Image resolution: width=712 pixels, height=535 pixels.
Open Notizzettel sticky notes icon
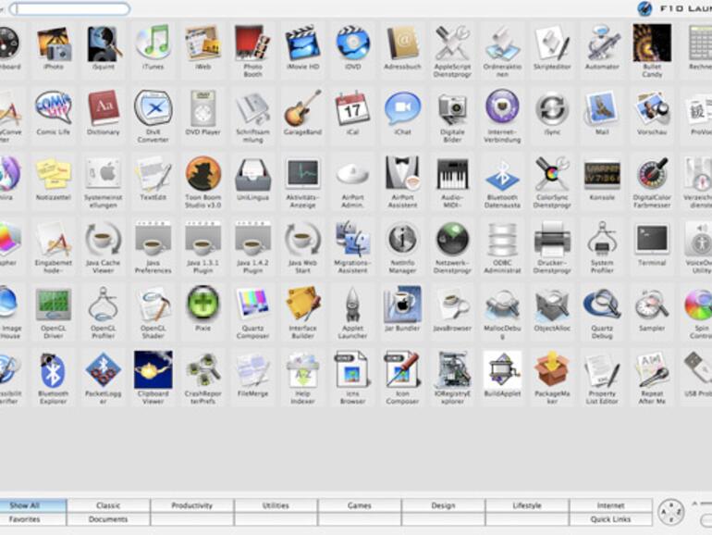54,174
